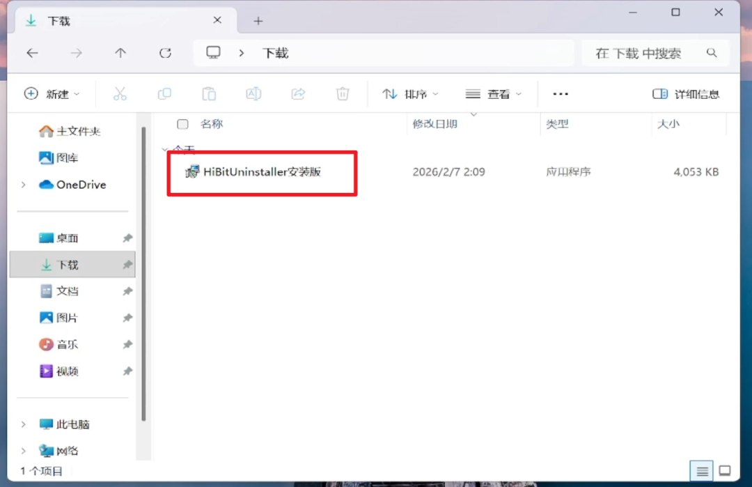Expand 网络 tree node
The height and width of the screenshot is (487, 752).
click(x=23, y=451)
